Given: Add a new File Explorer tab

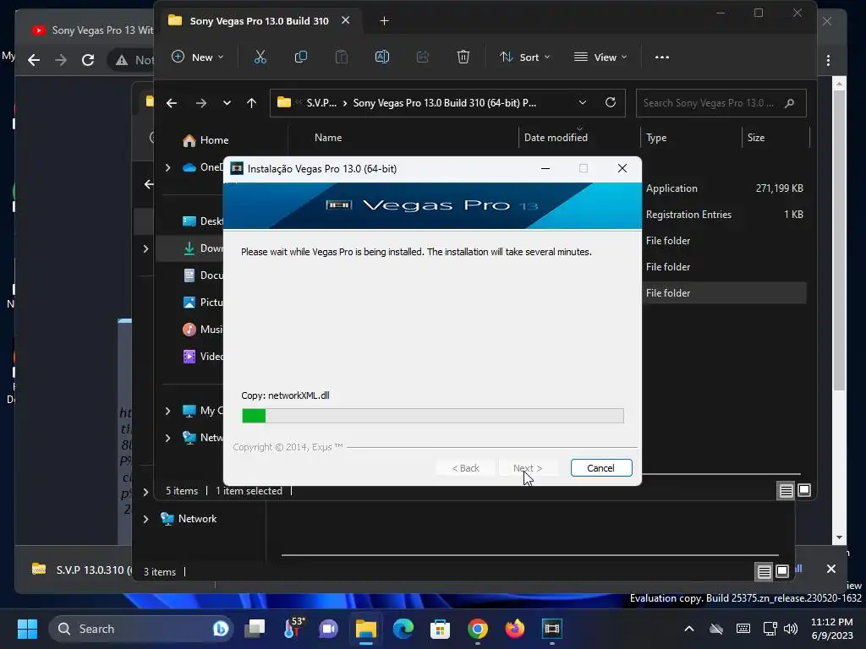Looking at the screenshot, I should (x=385, y=21).
